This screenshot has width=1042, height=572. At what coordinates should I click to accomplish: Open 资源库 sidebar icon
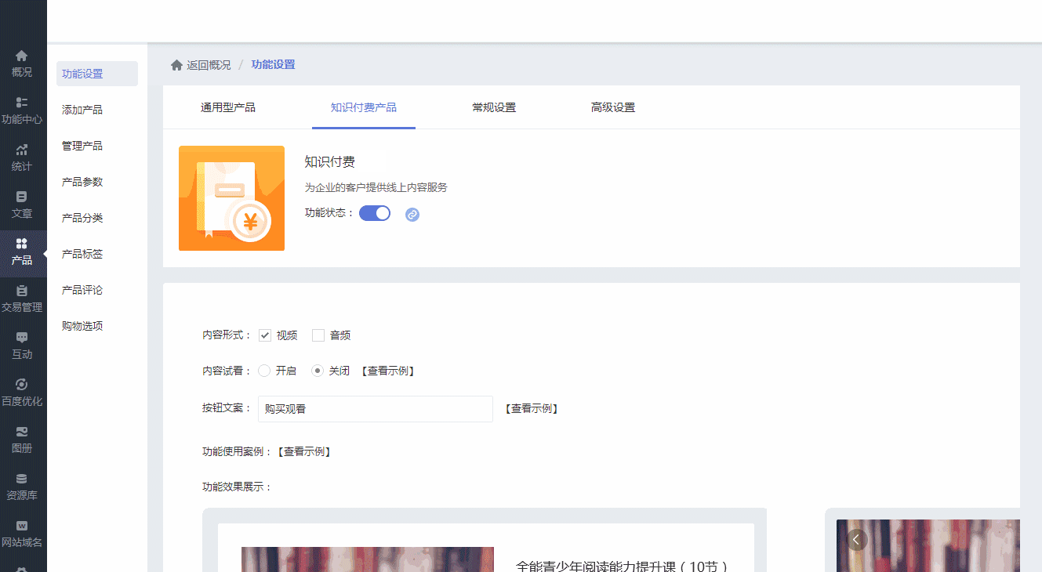click(22, 479)
